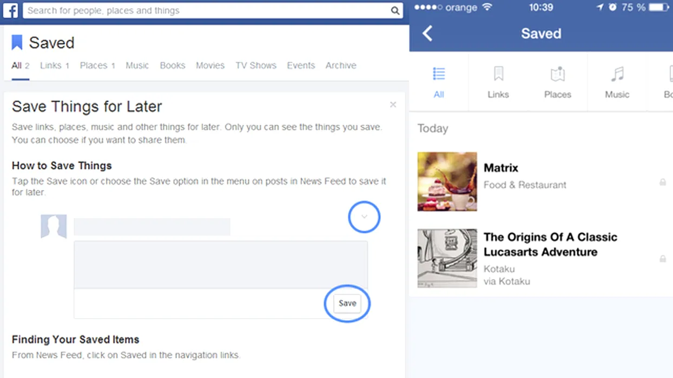Open the Archive tab
This screenshot has width=673, height=378.
click(x=341, y=65)
